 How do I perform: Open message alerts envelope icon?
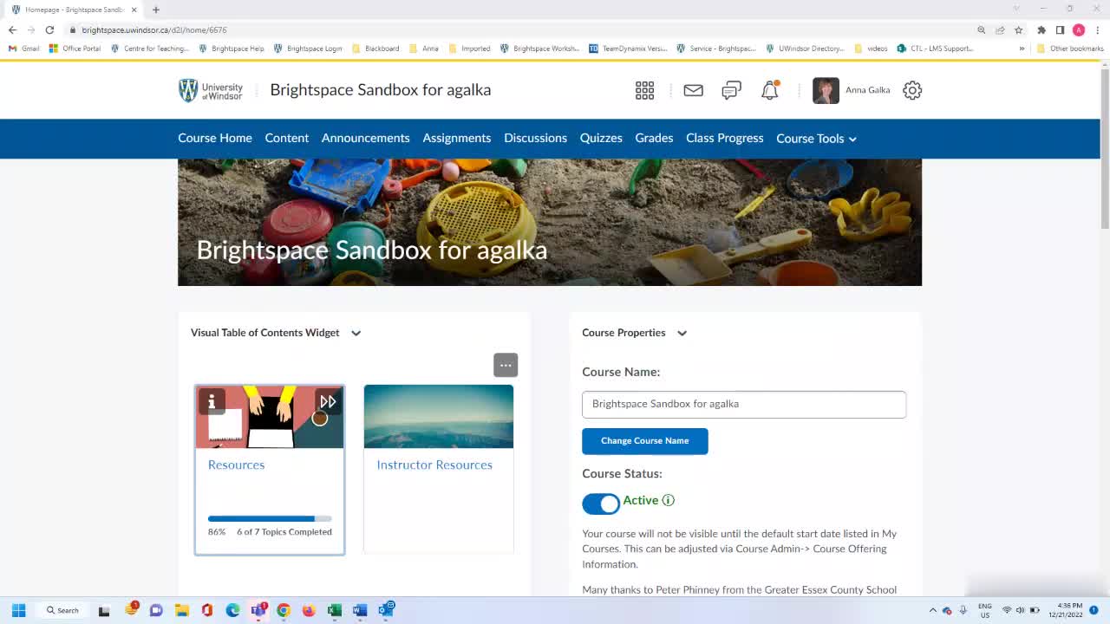(693, 90)
